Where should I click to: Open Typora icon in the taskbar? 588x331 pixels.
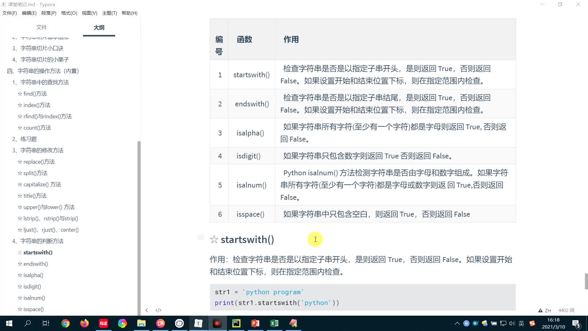tap(198, 323)
